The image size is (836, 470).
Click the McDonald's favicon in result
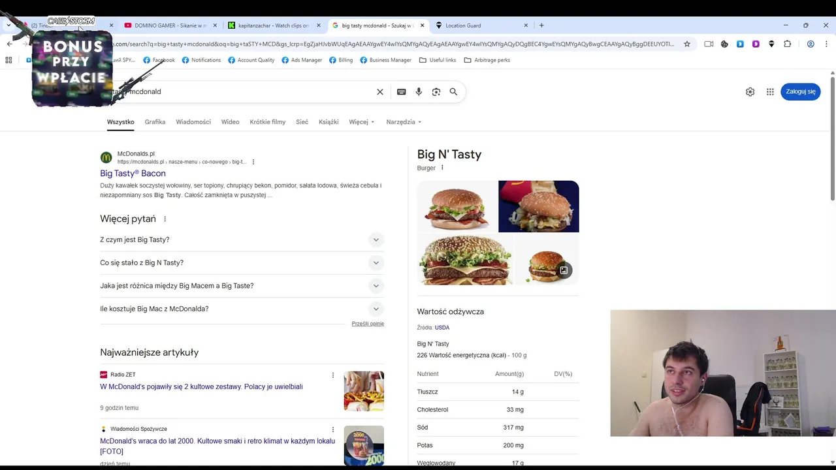106,157
